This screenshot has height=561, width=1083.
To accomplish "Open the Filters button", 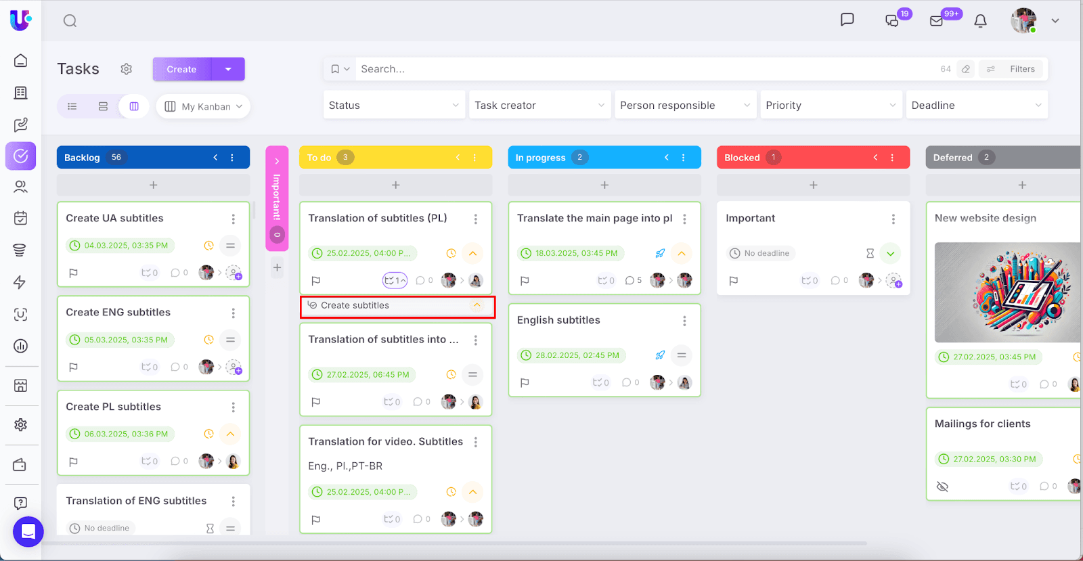I will [x=1013, y=69].
